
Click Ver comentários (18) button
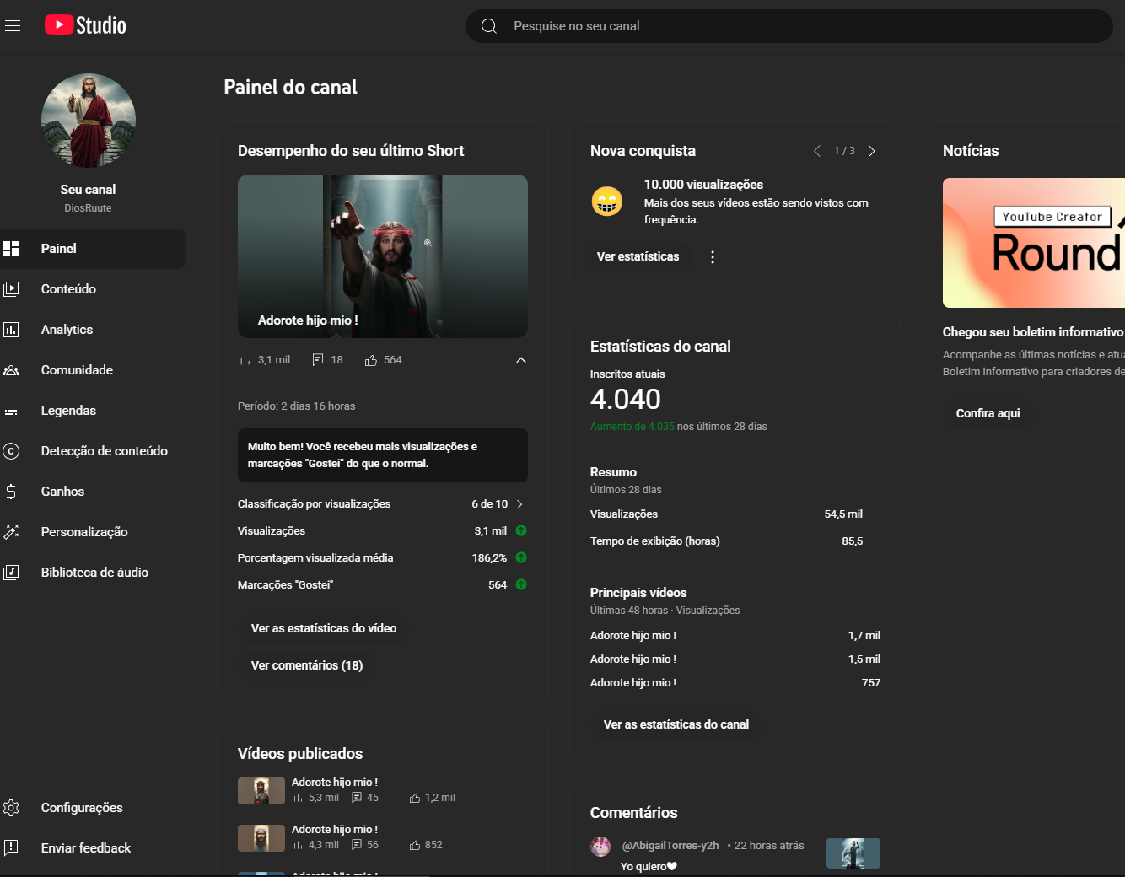coord(307,665)
